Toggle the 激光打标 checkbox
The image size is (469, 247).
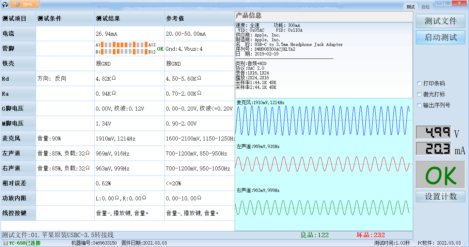pyautogui.click(x=420, y=95)
